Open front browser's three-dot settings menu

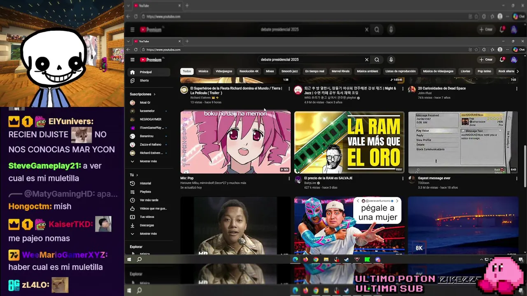[x=507, y=50]
